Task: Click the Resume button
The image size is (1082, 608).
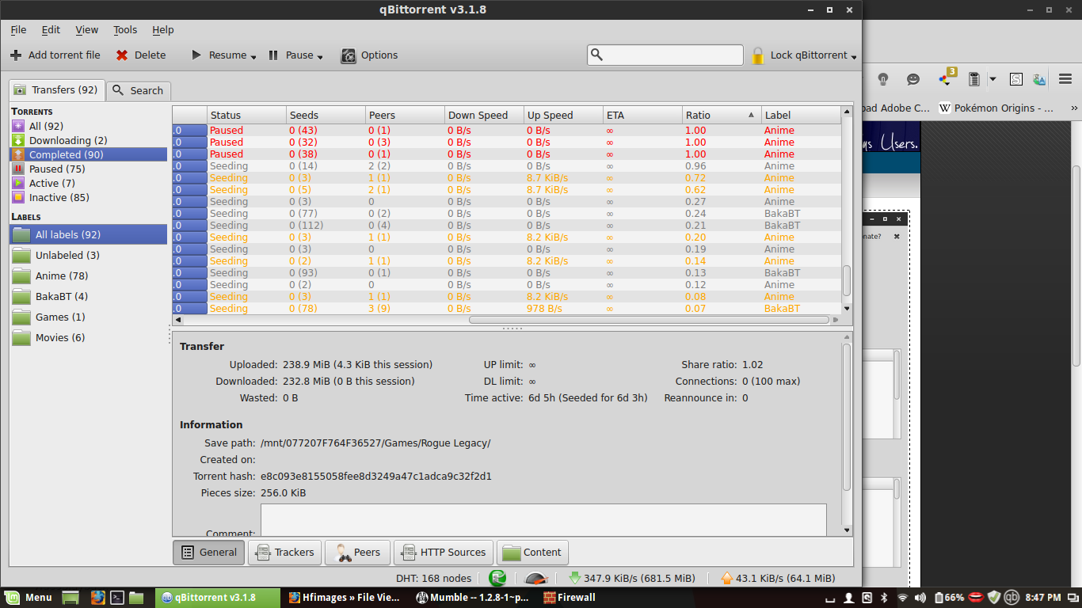Action: tap(219, 55)
